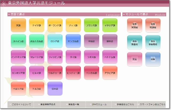This screenshot has width=171, height=110.
Task: Pick the 日本語 (Japanese) tile
Action: coord(55,89)
